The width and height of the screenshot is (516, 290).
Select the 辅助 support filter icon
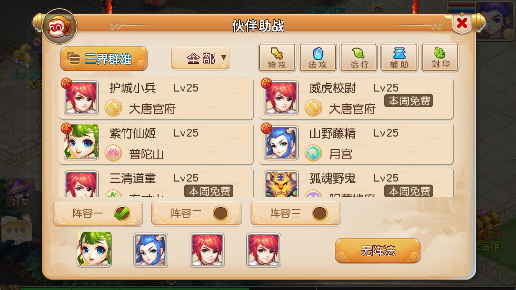[x=399, y=57]
